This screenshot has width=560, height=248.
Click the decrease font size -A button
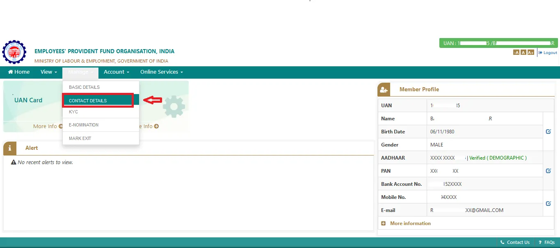coord(516,52)
